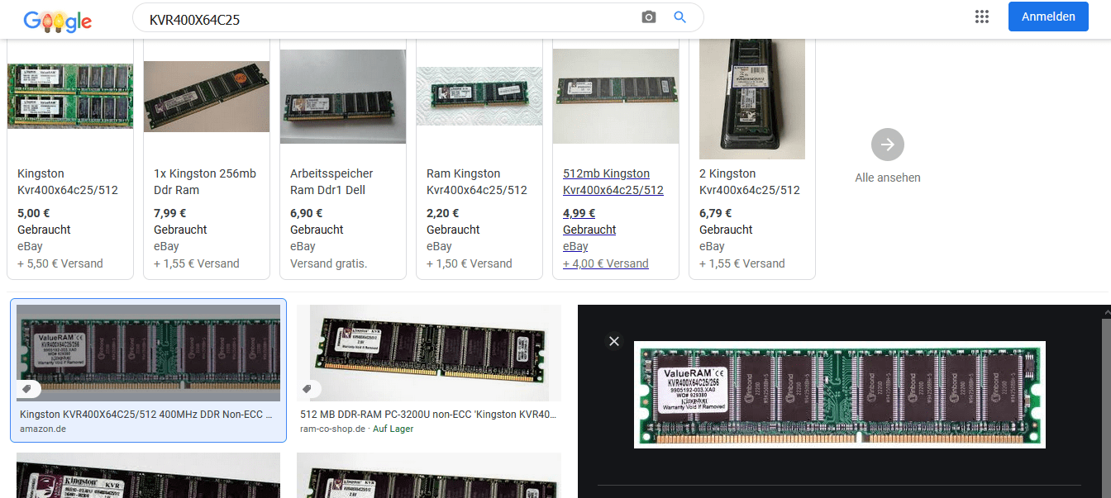Click the Google logo
This screenshot has height=498, width=1111.
pyautogui.click(x=57, y=20)
